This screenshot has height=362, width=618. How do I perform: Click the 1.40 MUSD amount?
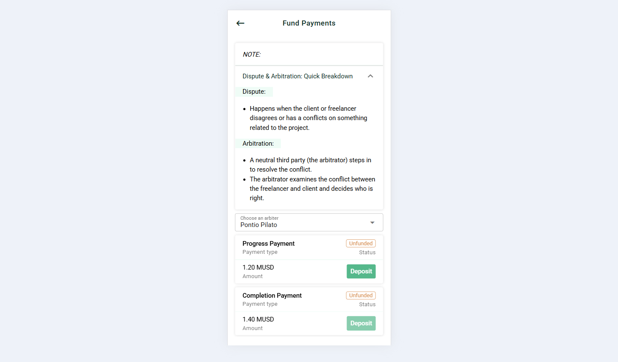pyautogui.click(x=258, y=319)
